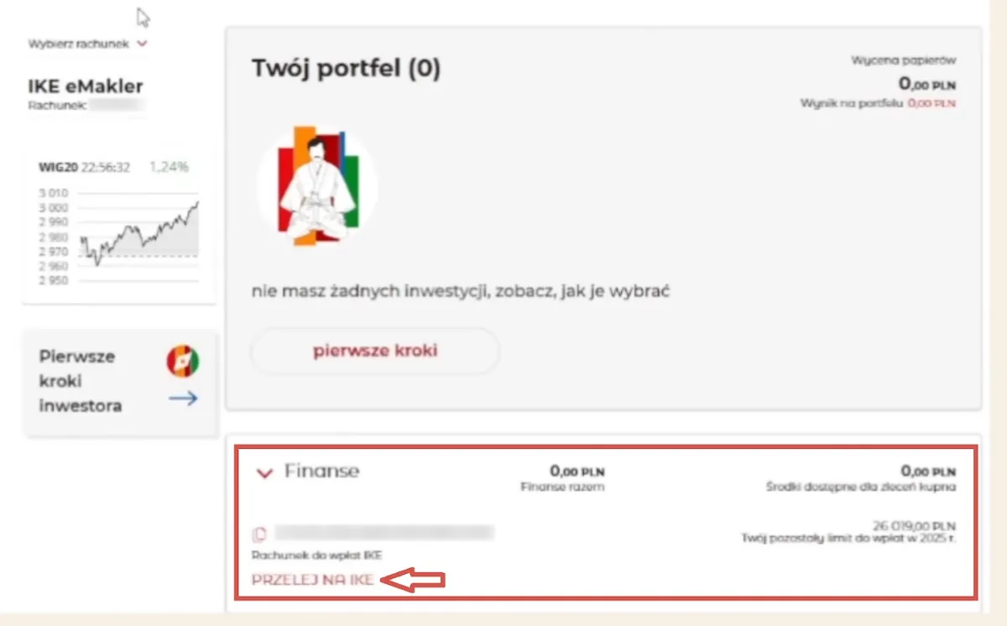This screenshot has height=626, width=1007.
Task: Open PRZELEJ NA IKE transfer link
Action: click(x=310, y=579)
